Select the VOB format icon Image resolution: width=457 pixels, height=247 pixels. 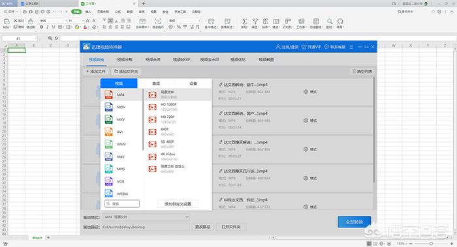tap(109, 181)
